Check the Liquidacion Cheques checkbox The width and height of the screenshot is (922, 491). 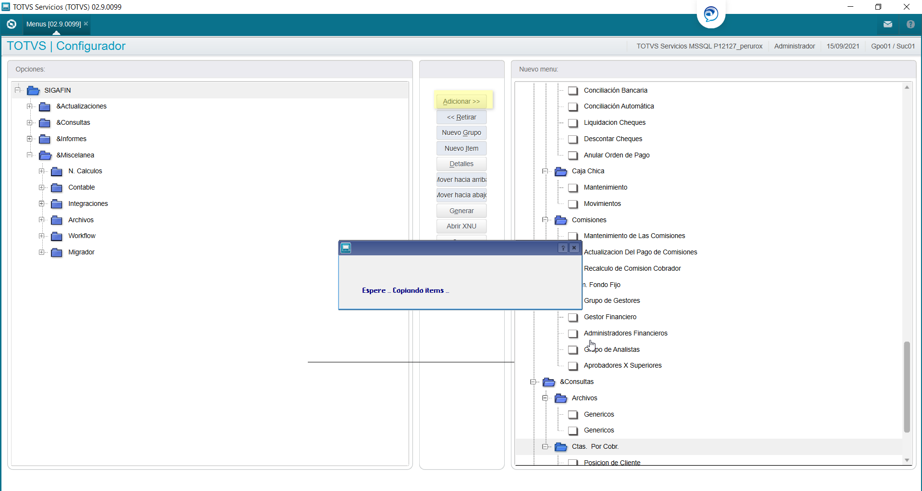pyautogui.click(x=573, y=123)
